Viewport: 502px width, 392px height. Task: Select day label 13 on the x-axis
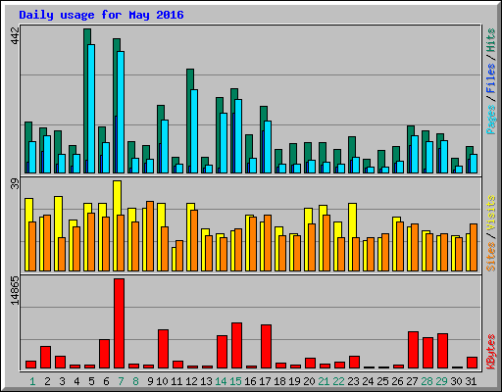pyautogui.click(x=206, y=381)
